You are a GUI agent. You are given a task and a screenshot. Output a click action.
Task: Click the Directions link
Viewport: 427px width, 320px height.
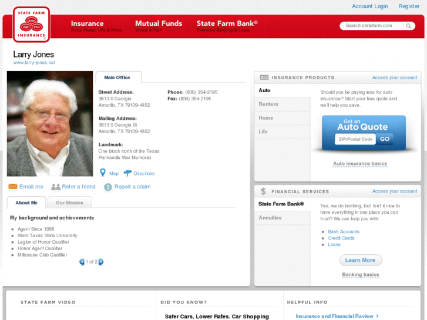(x=144, y=173)
